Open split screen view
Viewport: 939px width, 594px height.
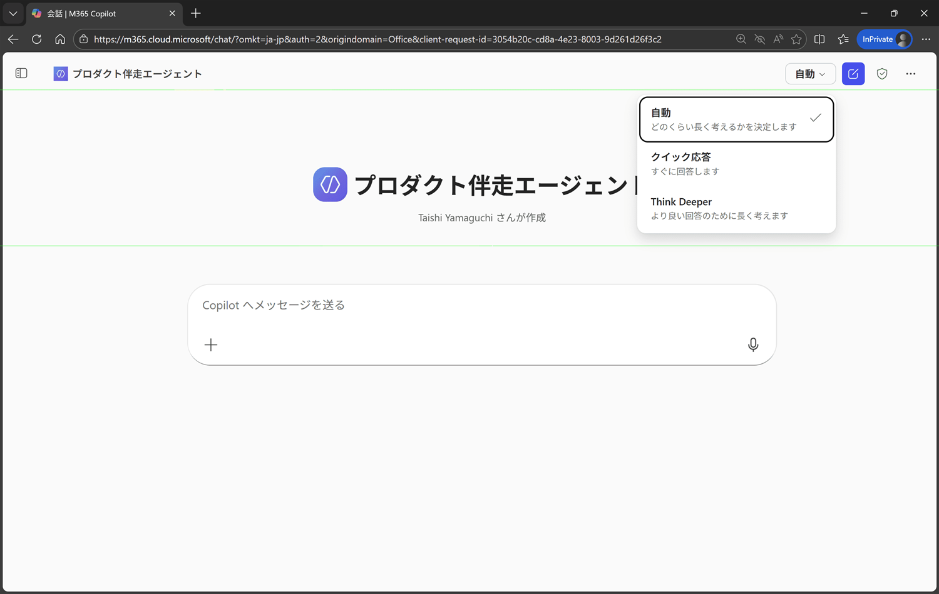click(x=819, y=39)
